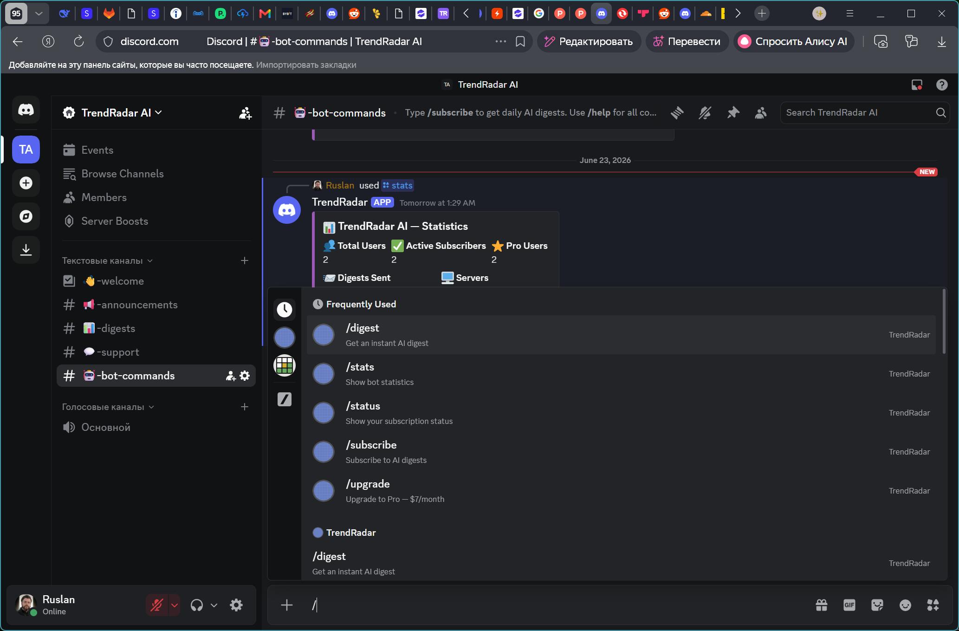Screen dimensions: 959x631
Task: Open User Settings gear
Action: (x=236, y=605)
